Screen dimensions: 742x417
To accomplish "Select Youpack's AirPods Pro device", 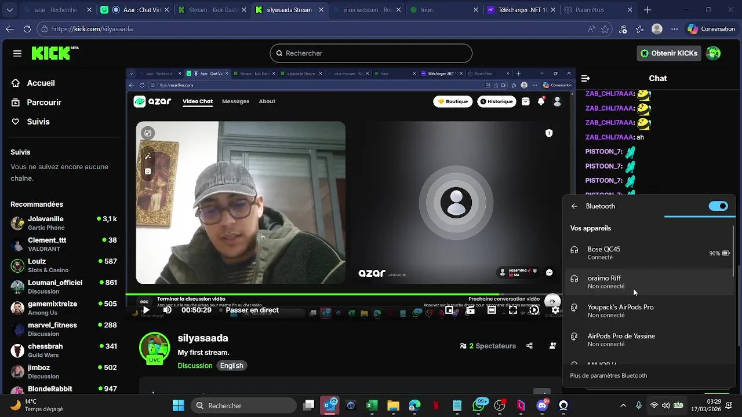I will click(x=649, y=311).
